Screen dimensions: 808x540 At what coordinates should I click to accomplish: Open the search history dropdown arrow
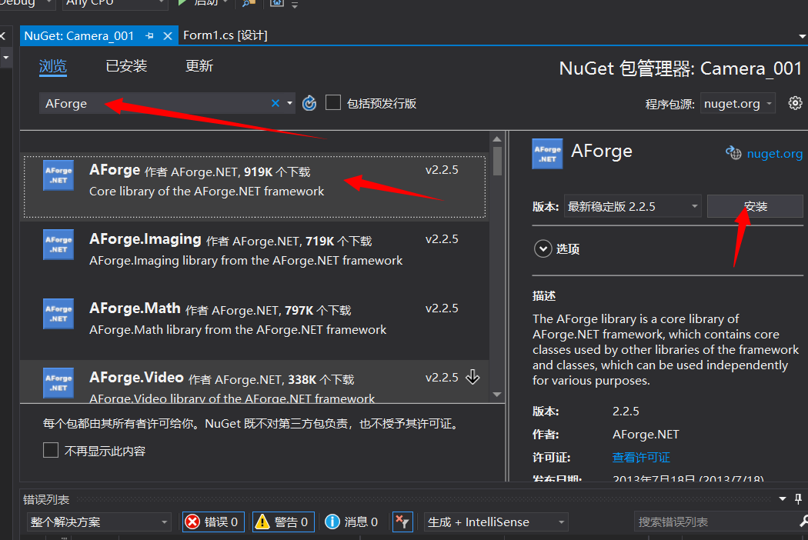289,104
